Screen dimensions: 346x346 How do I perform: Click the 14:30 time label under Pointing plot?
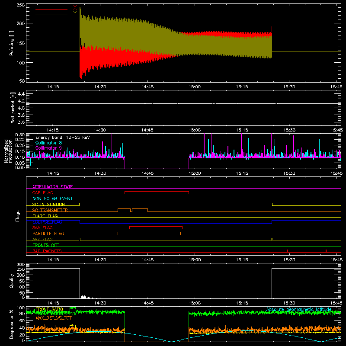coord(100,87)
